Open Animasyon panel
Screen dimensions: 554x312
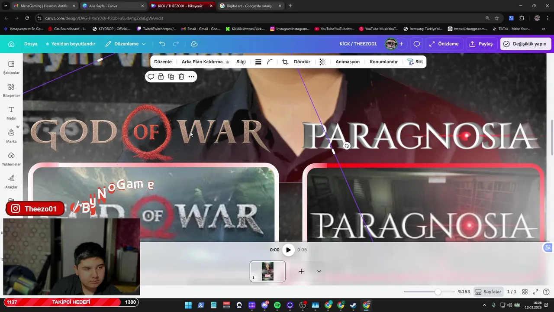point(348,62)
